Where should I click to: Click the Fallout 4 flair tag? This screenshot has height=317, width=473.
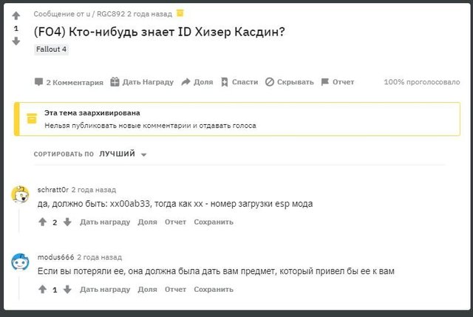click(x=51, y=49)
